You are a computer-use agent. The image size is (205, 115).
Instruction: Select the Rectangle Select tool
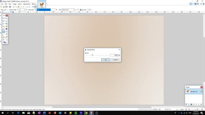pos(4,18)
